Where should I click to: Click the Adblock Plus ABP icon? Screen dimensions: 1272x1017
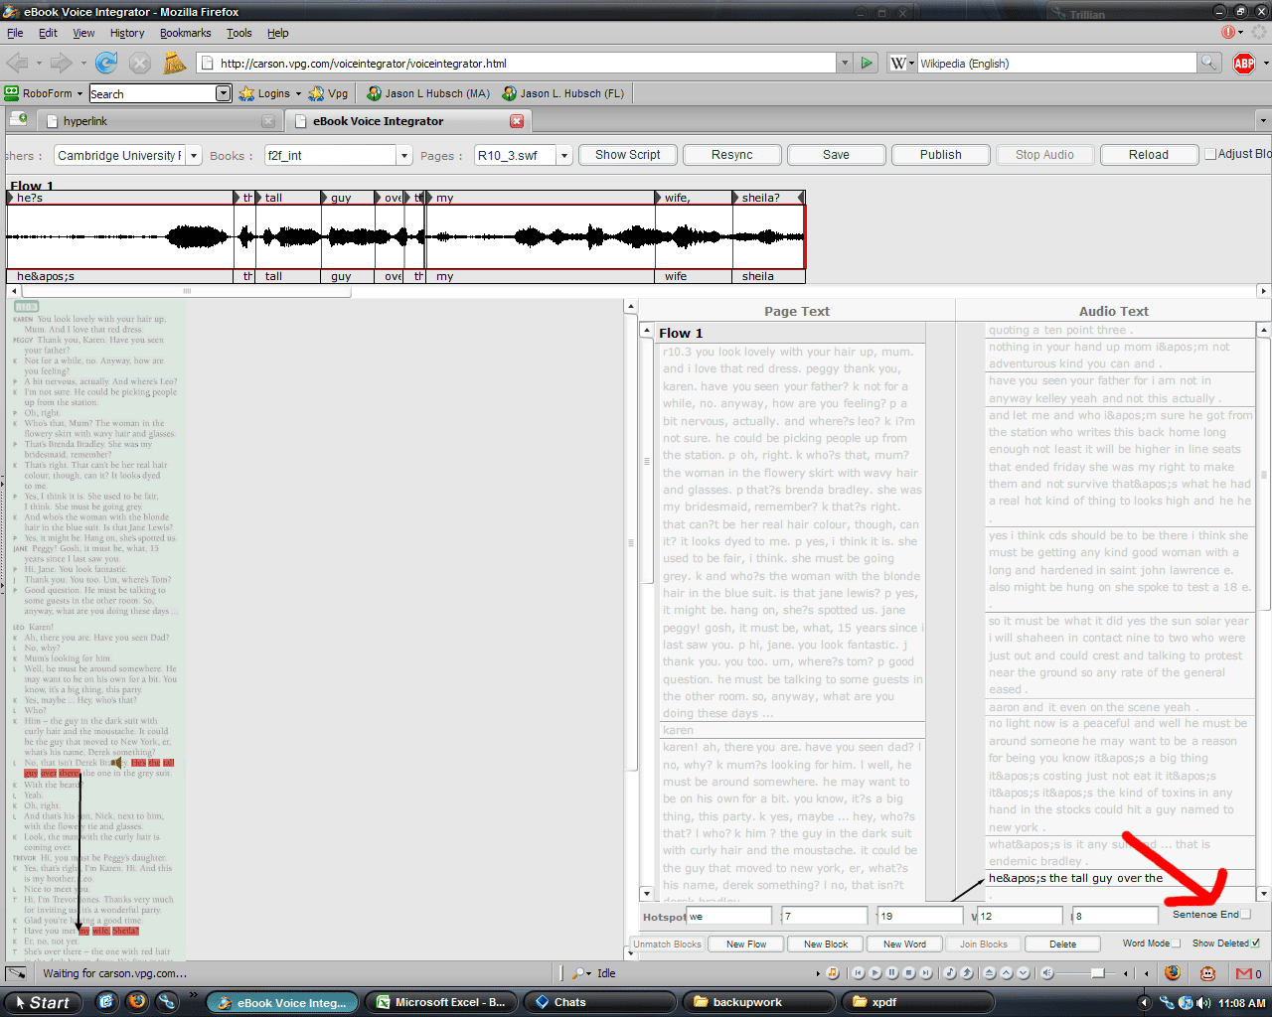tap(1243, 63)
